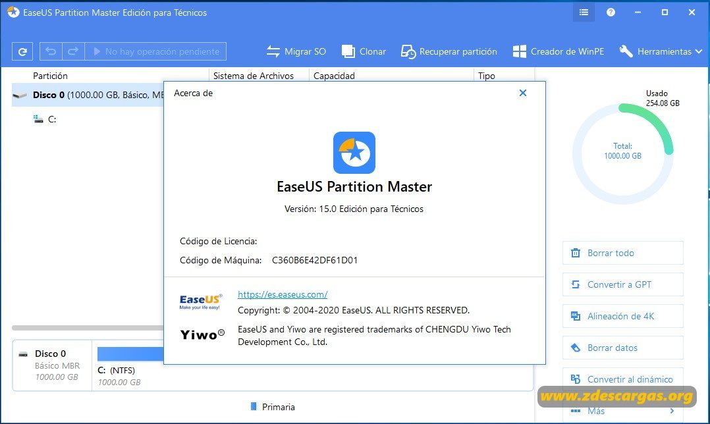Click the Copyright 2004-2020 EaseUS text
Screen dimensions: 710x424
point(354,310)
